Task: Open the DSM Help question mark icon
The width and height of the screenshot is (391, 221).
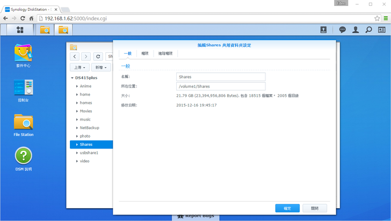Action: point(23,156)
